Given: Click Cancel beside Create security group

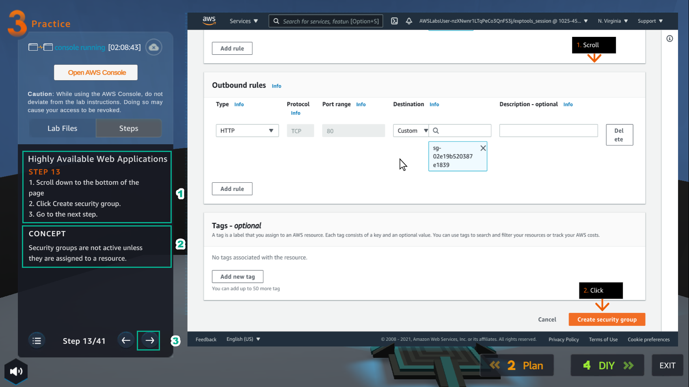Looking at the screenshot, I should coord(547,319).
